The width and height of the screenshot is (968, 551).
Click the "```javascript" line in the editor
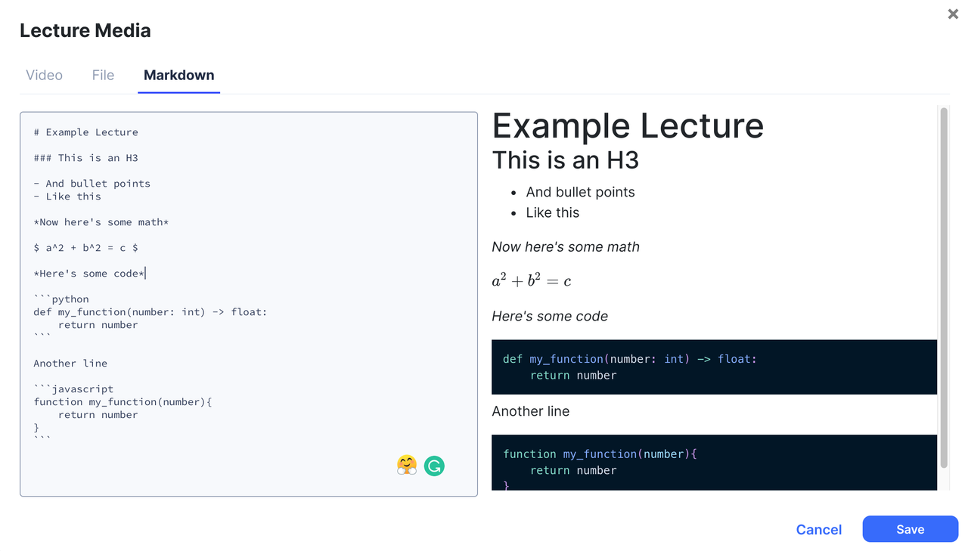click(x=73, y=389)
